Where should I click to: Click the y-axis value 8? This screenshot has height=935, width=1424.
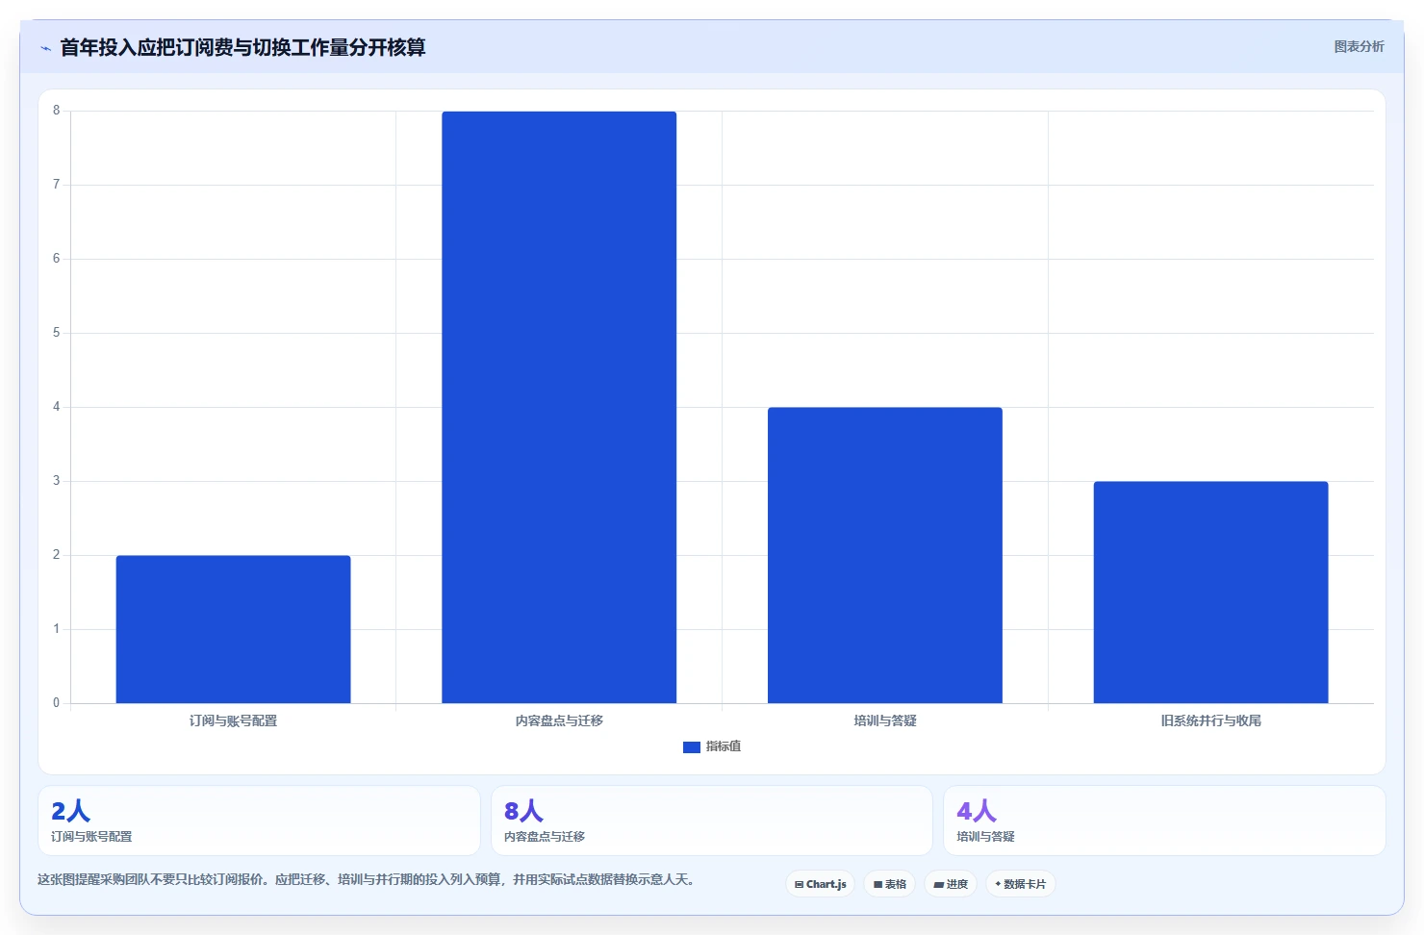[56, 111]
